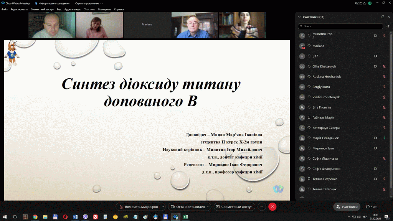Collapse the Участники (17) section chevron

click(x=299, y=17)
